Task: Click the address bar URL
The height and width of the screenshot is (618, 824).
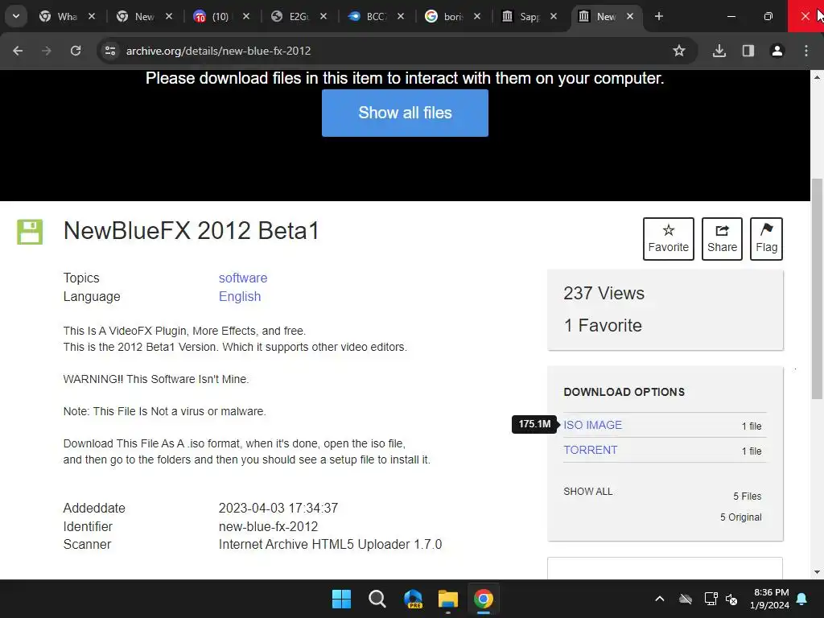Action: point(218,51)
